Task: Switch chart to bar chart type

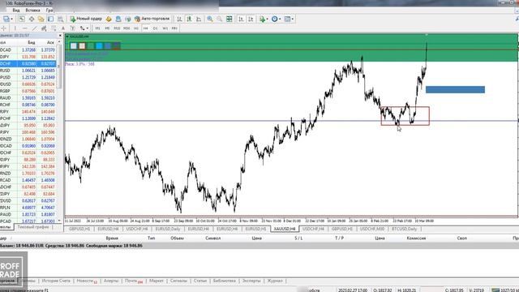Action: tap(179, 19)
